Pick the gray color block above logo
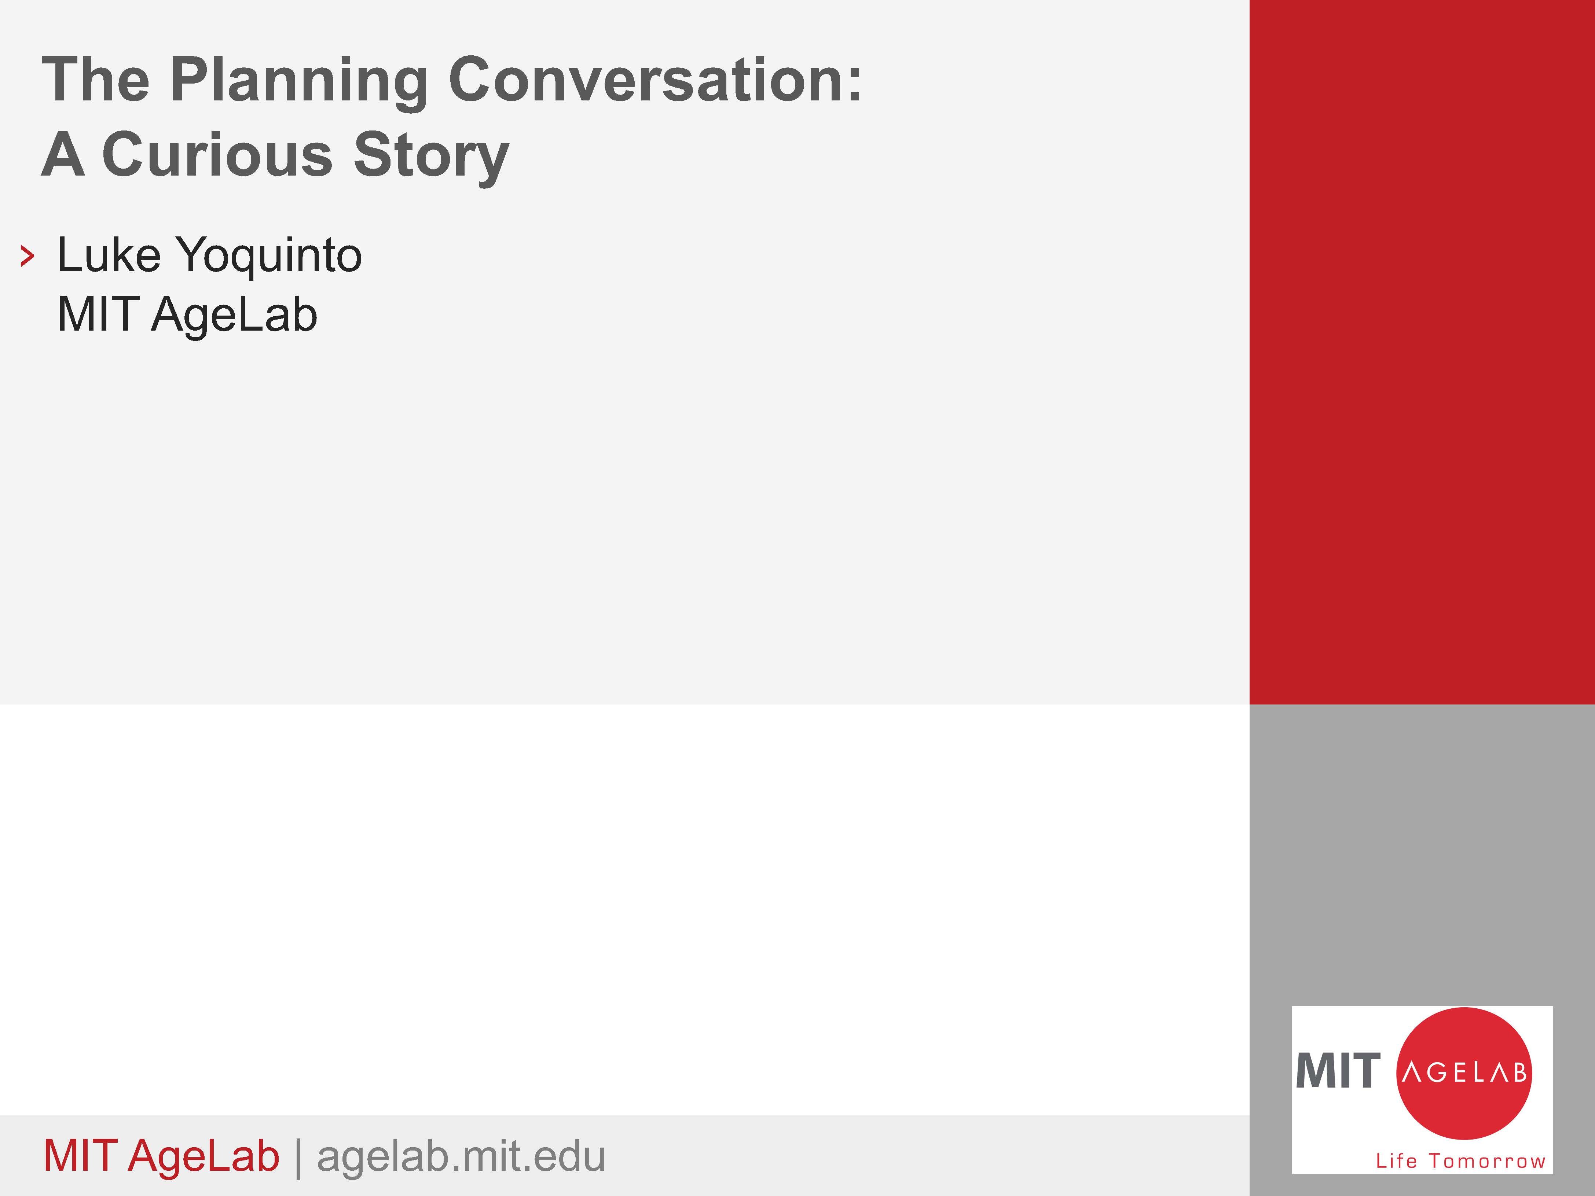This screenshot has width=1595, height=1196. [x=1422, y=854]
